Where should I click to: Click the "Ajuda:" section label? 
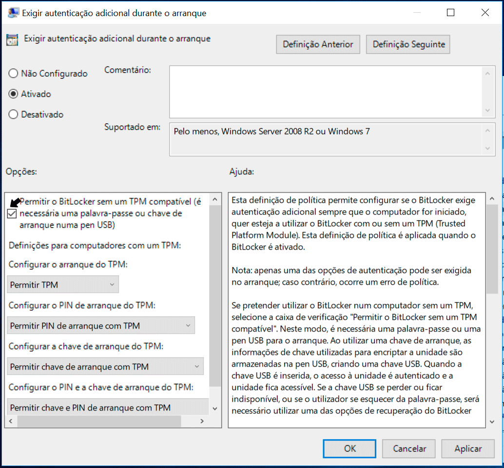click(242, 171)
